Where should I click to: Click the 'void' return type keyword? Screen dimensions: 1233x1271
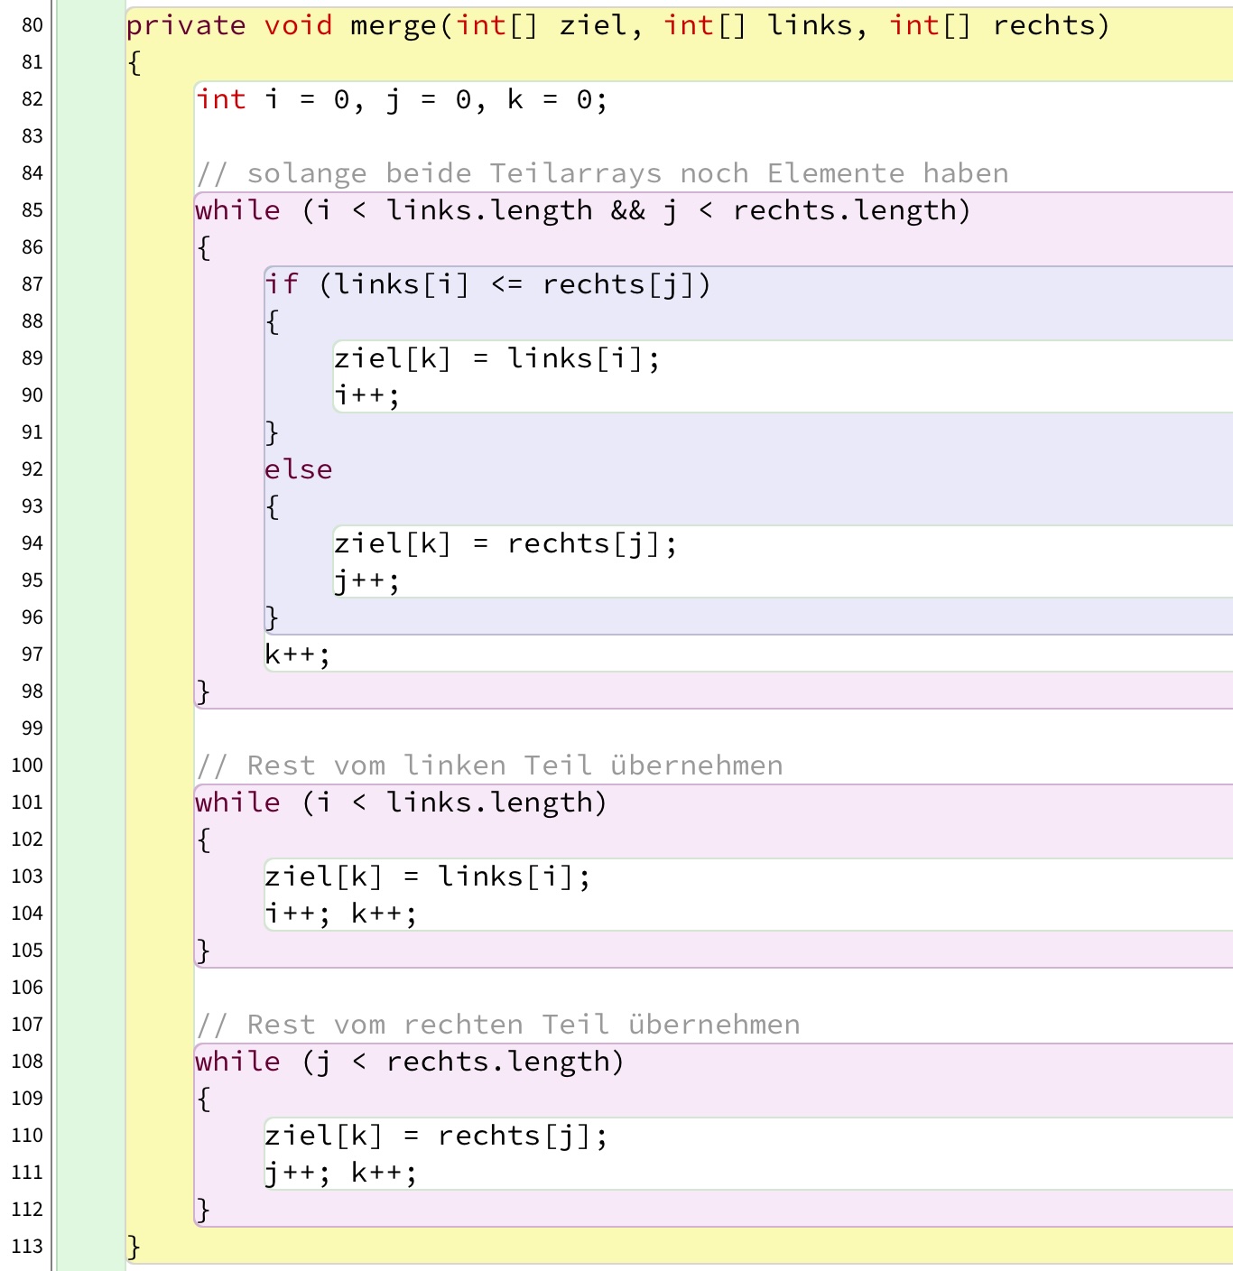(298, 25)
